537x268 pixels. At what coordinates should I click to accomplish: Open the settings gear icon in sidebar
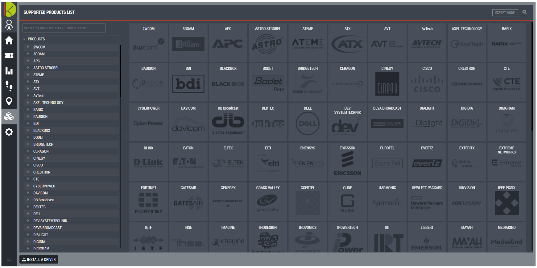9,132
